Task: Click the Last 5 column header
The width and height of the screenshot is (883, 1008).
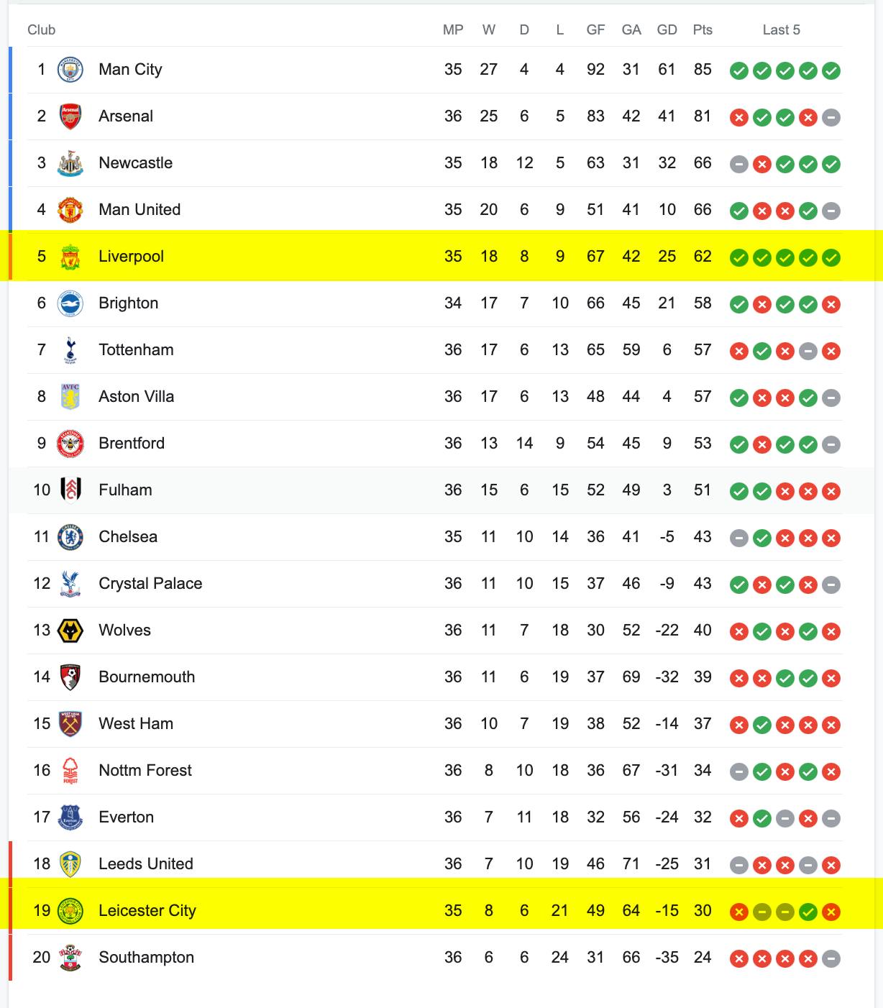Action: click(x=782, y=29)
